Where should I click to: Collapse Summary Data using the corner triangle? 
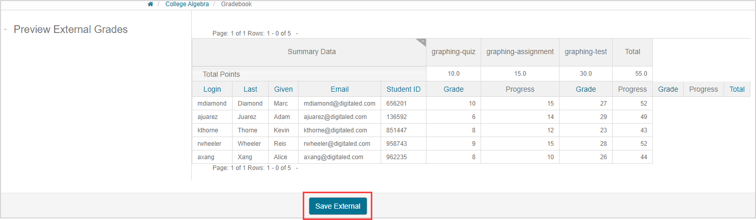coord(421,42)
